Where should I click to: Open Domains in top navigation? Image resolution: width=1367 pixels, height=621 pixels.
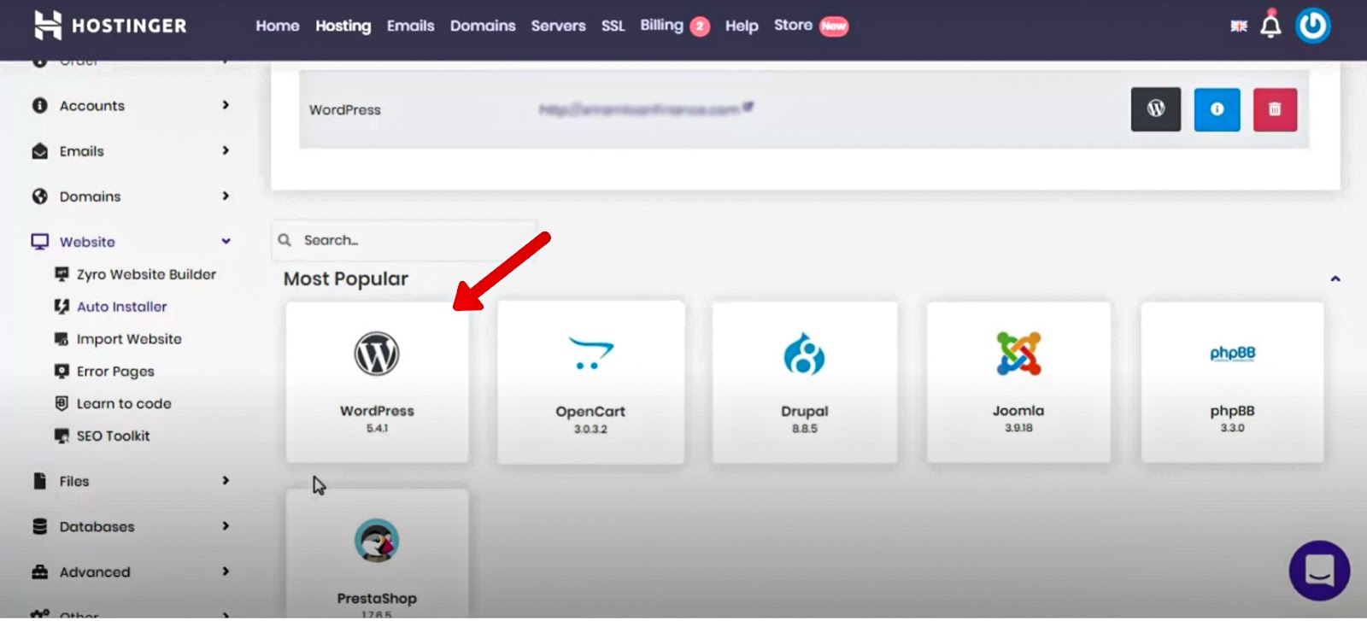483,26
